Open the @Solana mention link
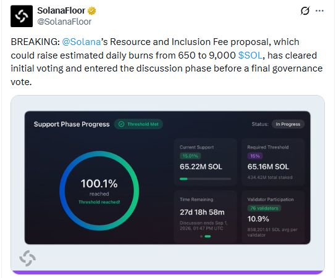This screenshot has height=278, width=336. (x=82, y=42)
